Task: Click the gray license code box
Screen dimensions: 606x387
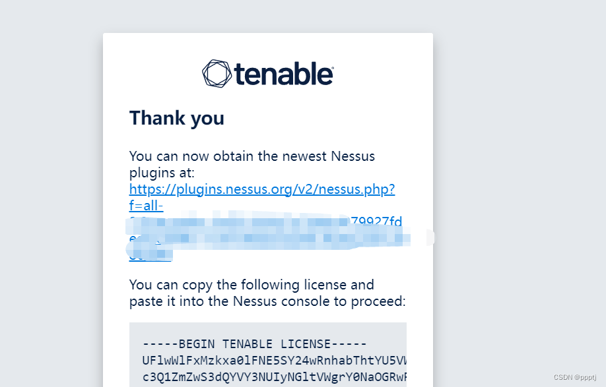Action: (268, 355)
